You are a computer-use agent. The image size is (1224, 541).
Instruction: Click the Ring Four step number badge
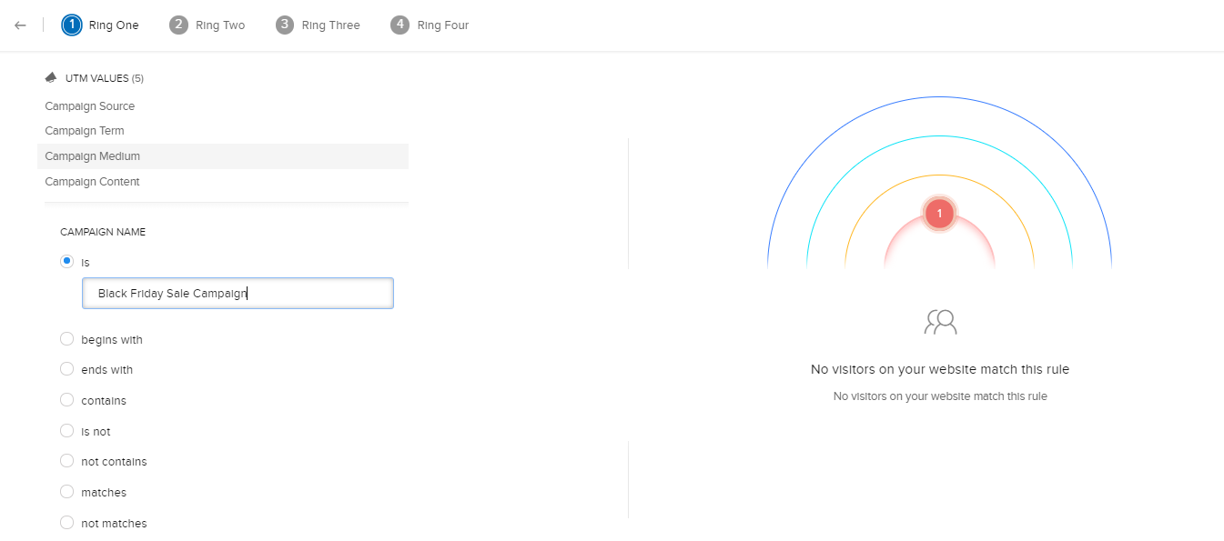pos(400,25)
